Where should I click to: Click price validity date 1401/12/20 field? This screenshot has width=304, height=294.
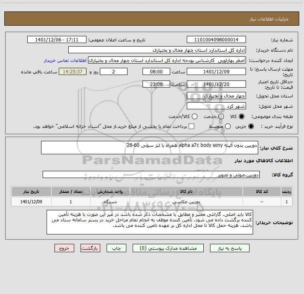coord(216,84)
